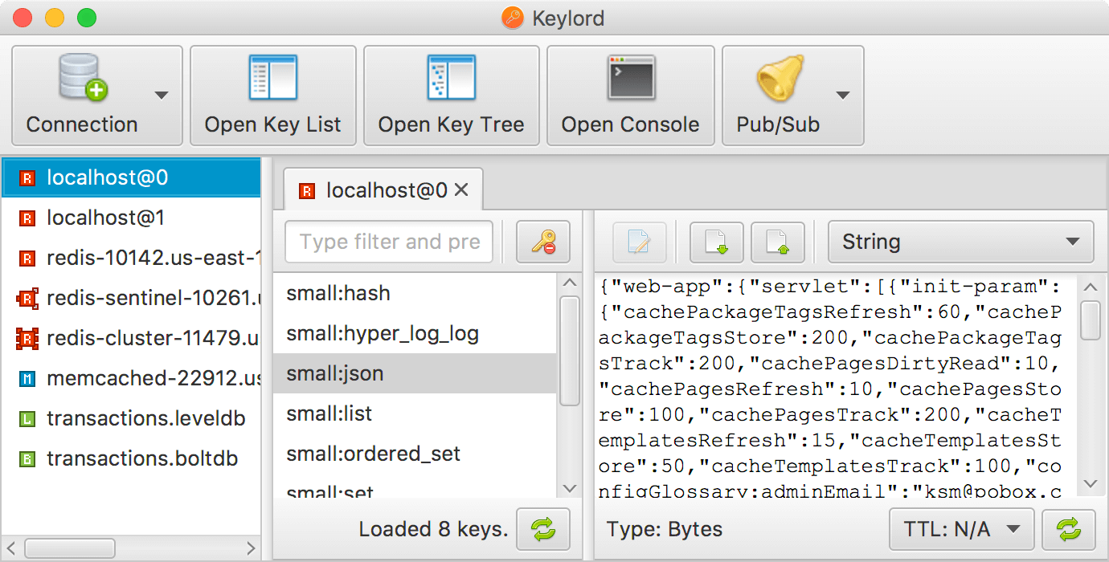Click the delete key icon beside the filter

coord(543,242)
